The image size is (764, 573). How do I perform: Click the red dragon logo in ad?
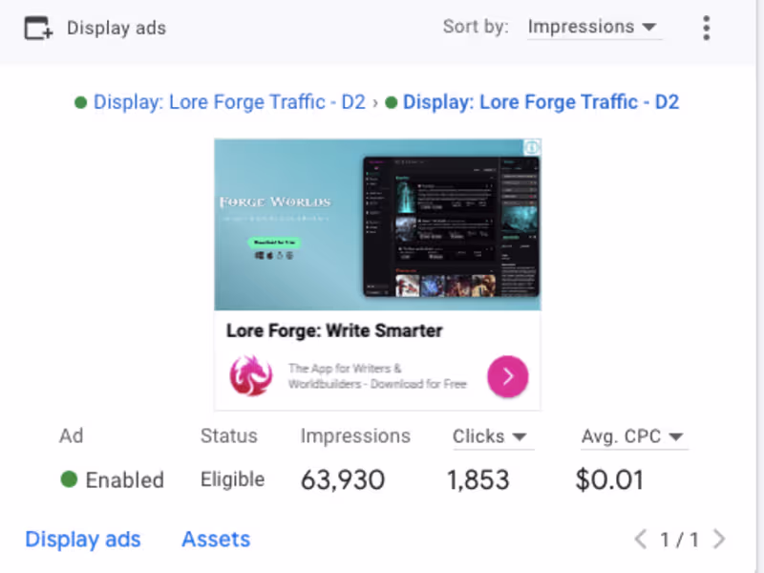[250, 375]
